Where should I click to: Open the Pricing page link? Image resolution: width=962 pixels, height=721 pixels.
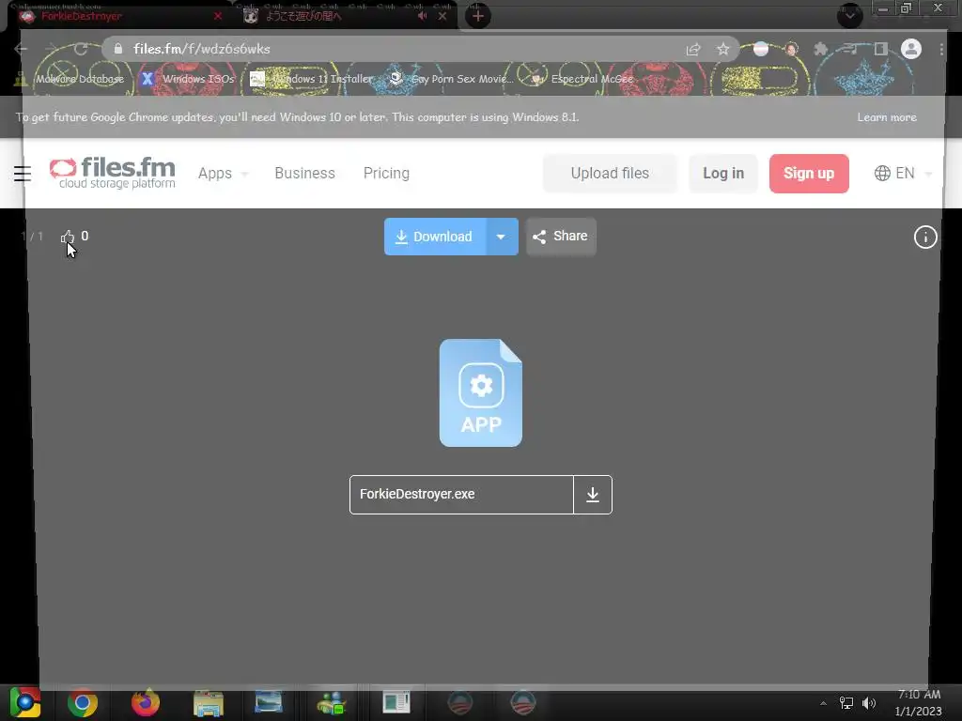point(386,174)
